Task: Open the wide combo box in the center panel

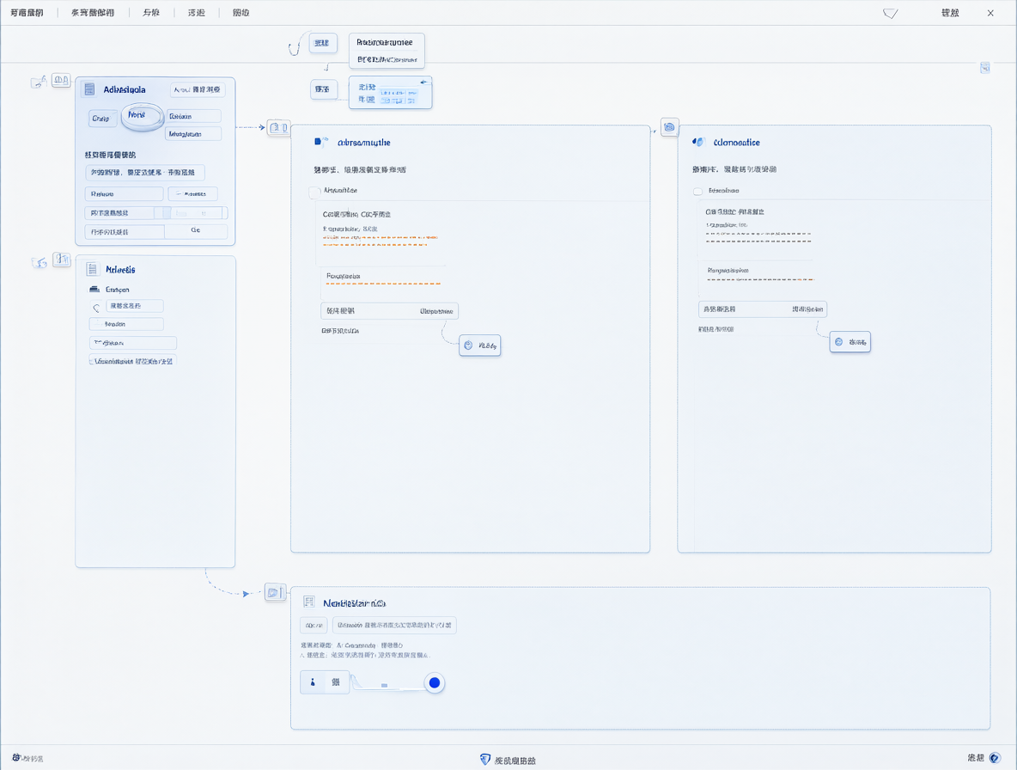Action: (x=389, y=311)
